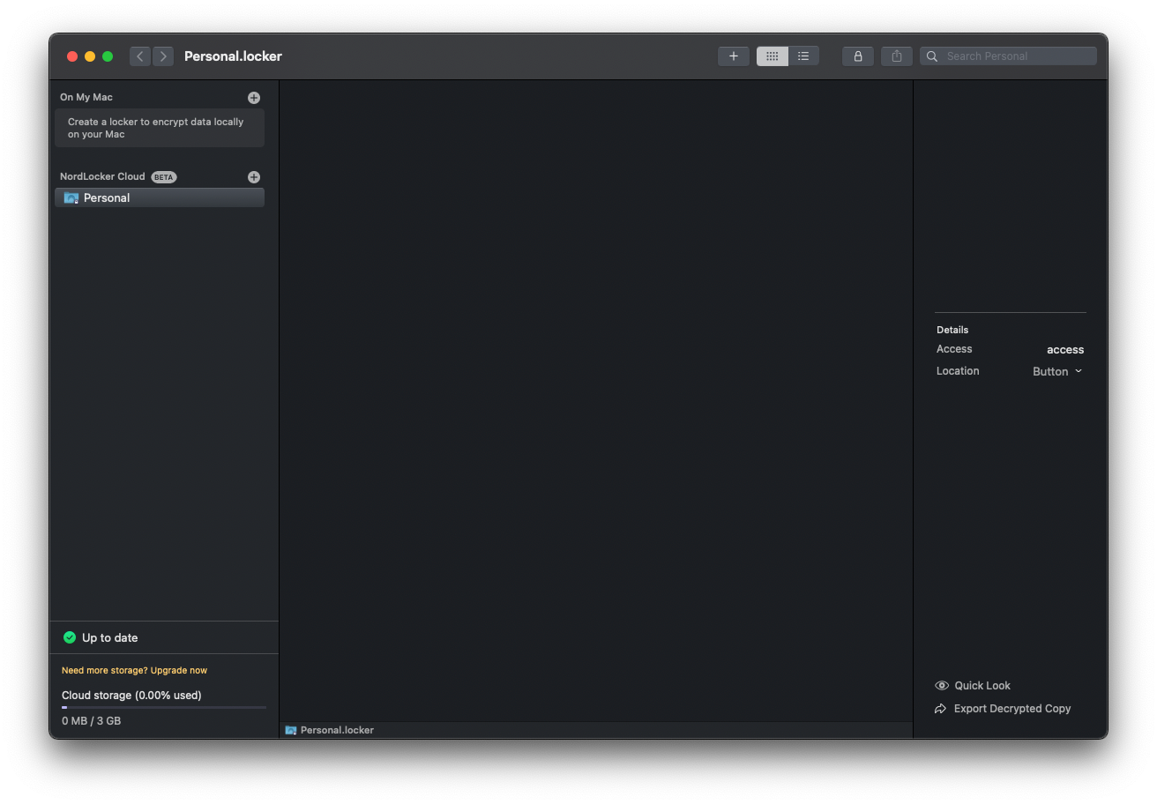Click the Details heading

coord(952,331)
